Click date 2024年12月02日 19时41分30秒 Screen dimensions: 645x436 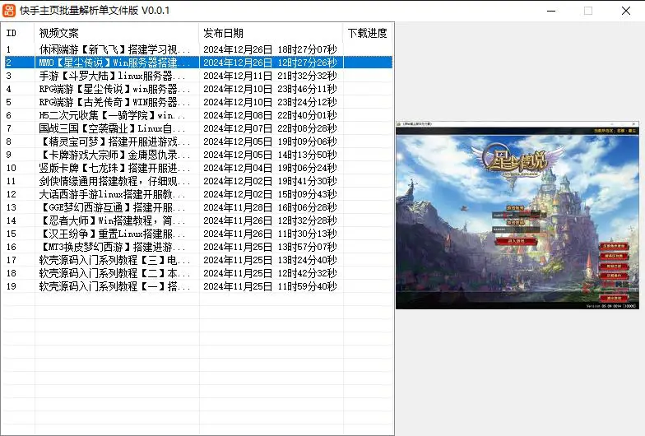[x=270, y=181]
